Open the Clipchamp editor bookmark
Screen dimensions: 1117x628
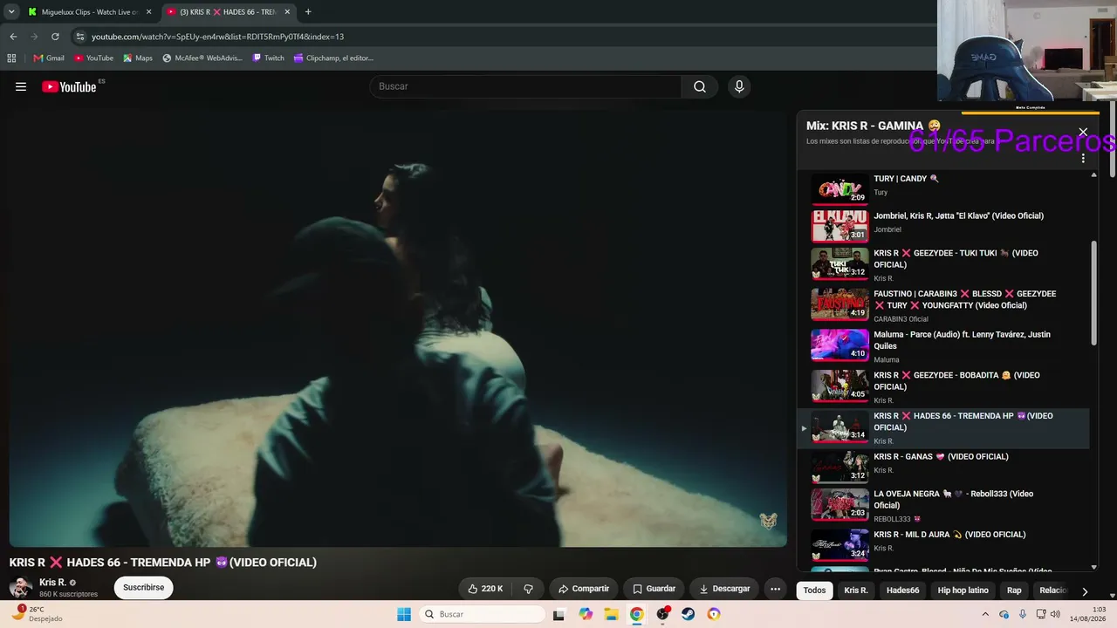point(333,58)
